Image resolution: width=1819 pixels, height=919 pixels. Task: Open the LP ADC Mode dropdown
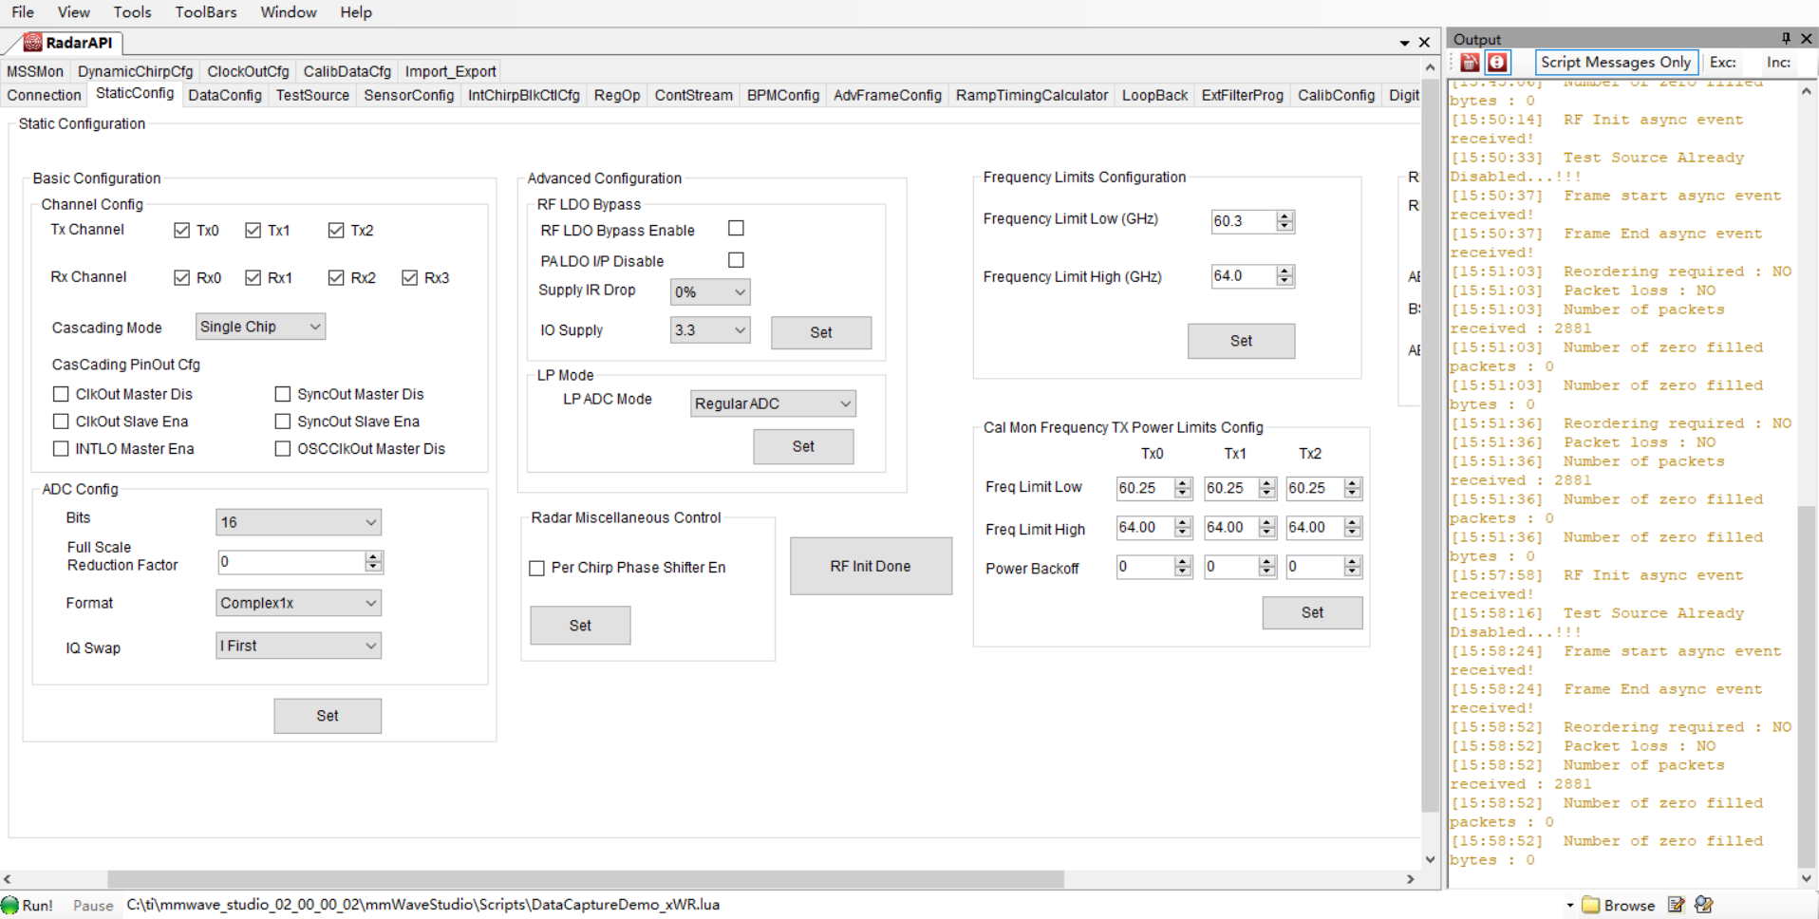773,403
